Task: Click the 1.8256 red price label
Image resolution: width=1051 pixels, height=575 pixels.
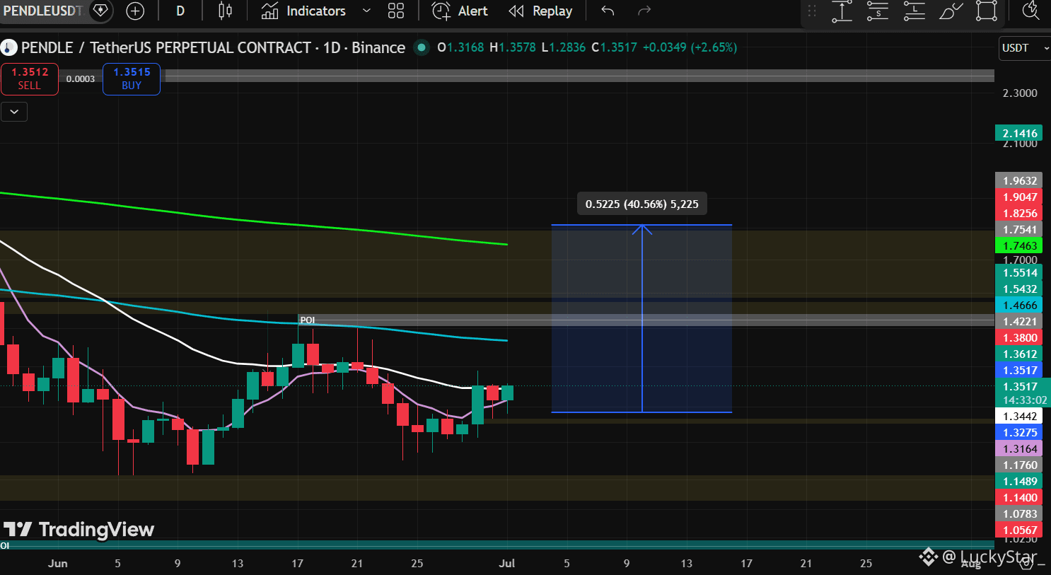Action: (x=1018, y=213)
